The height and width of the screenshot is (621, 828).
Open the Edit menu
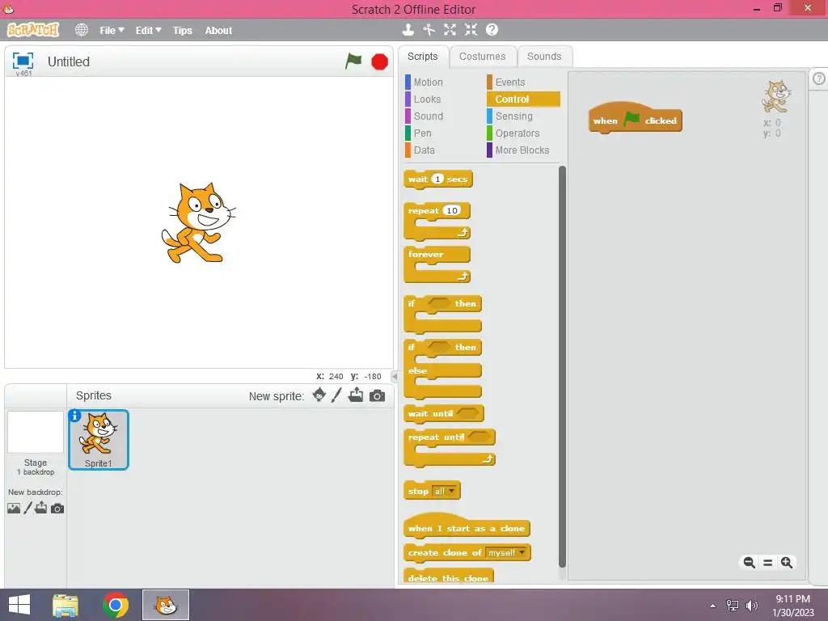pyautogui.click(x=148, y=31)
